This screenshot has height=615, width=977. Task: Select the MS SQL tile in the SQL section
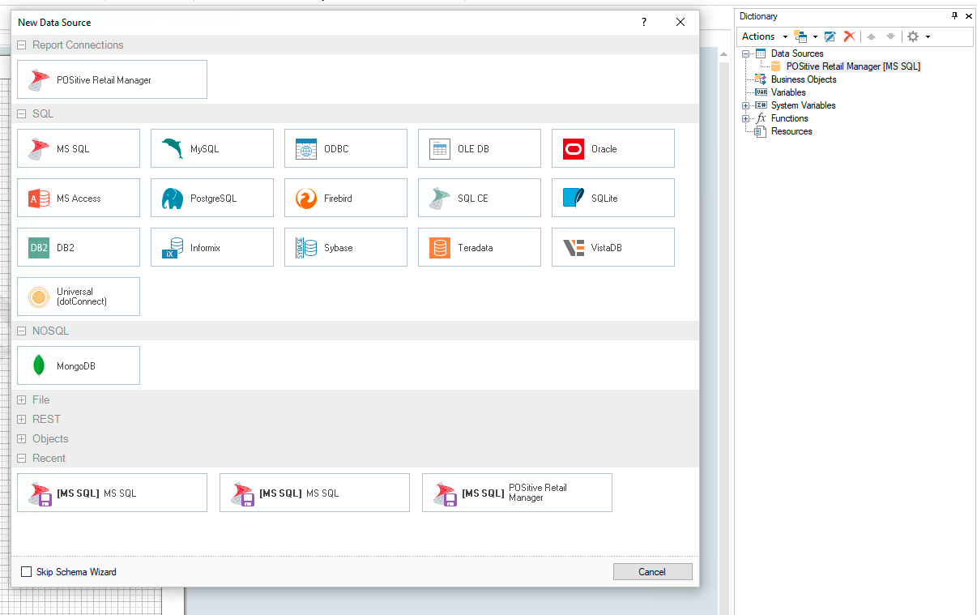pos(79,148)
